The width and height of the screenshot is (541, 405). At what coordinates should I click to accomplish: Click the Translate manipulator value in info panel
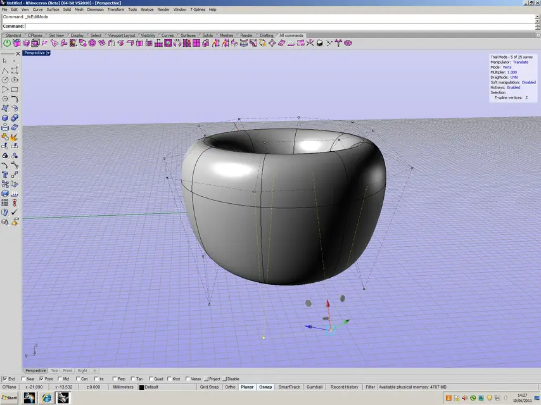coord(520,62)
